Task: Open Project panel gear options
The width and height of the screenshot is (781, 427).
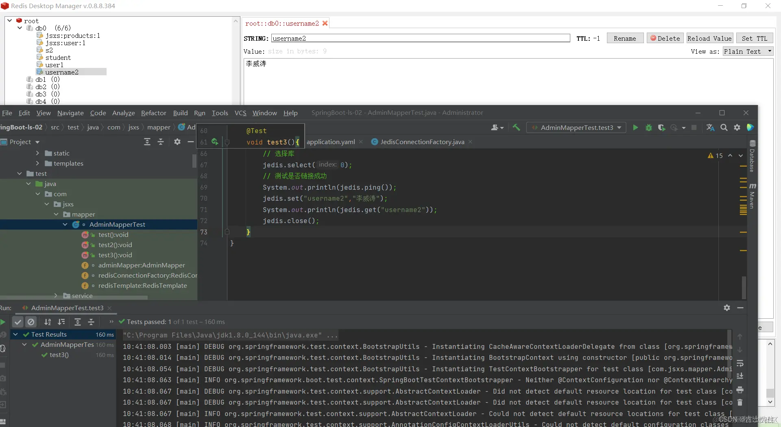Action: (177, 142)
